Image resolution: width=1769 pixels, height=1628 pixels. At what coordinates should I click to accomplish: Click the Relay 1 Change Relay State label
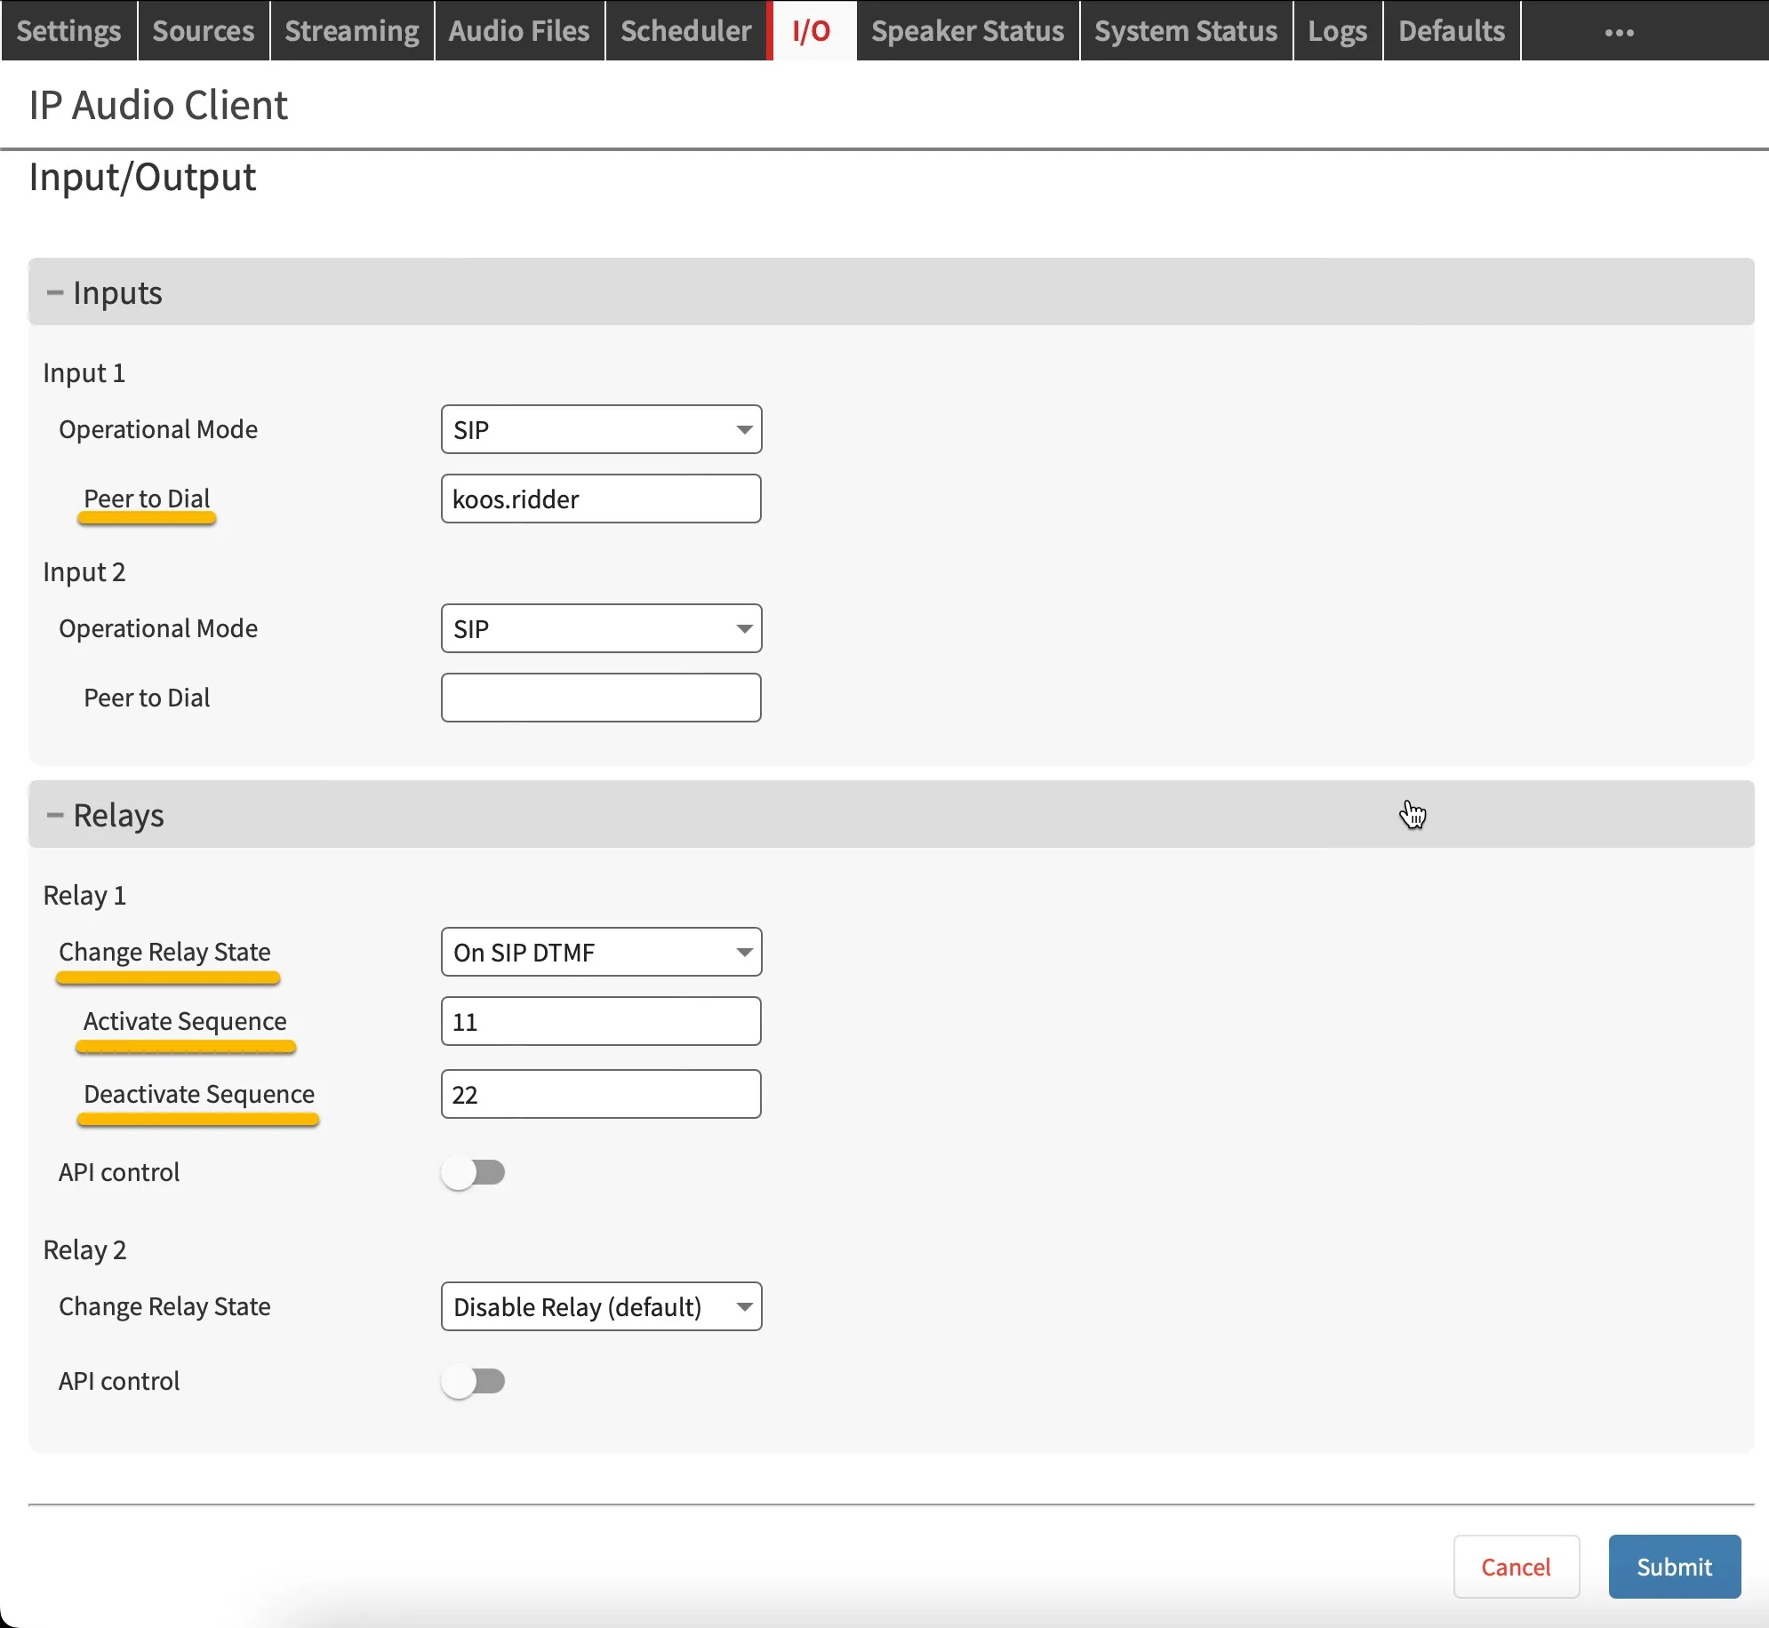coord(164,952)
